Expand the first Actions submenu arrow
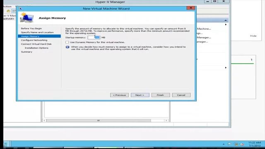 tap(226, 25)
